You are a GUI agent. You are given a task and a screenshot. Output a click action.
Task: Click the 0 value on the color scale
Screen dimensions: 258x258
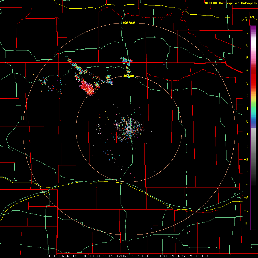(x=247, y=122)
